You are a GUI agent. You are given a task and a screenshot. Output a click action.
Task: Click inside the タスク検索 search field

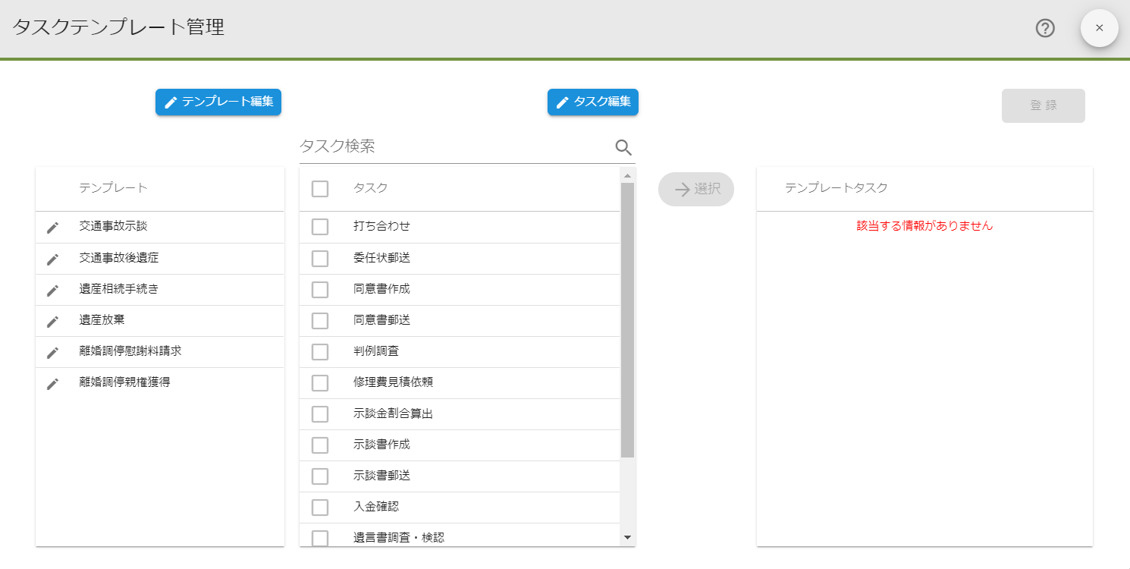tap(425, 146)
